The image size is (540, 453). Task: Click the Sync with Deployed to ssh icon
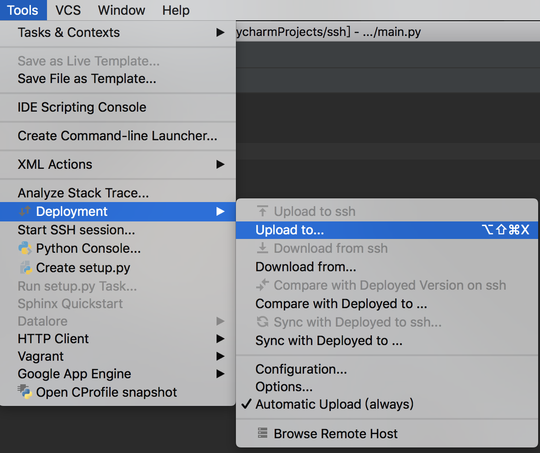[263, 322]
